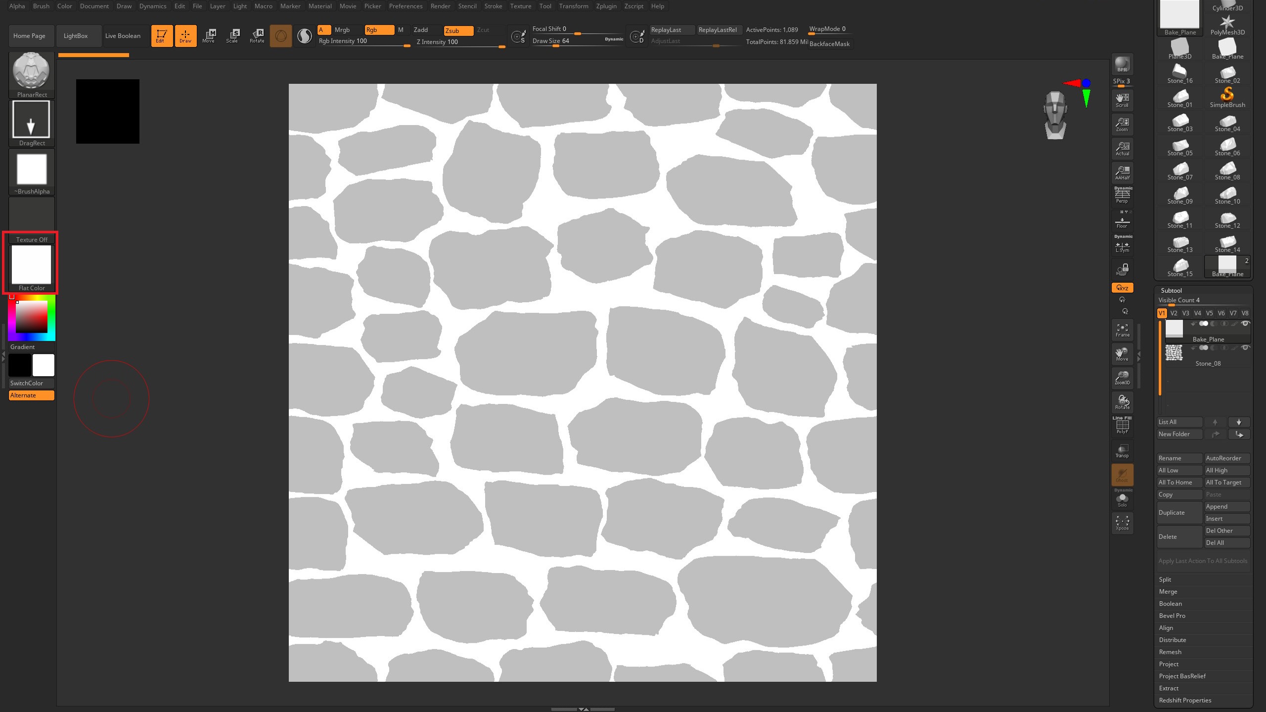Hide the Stone_08 subtool eye
1266x712 pixels.
pos(1245,348)
